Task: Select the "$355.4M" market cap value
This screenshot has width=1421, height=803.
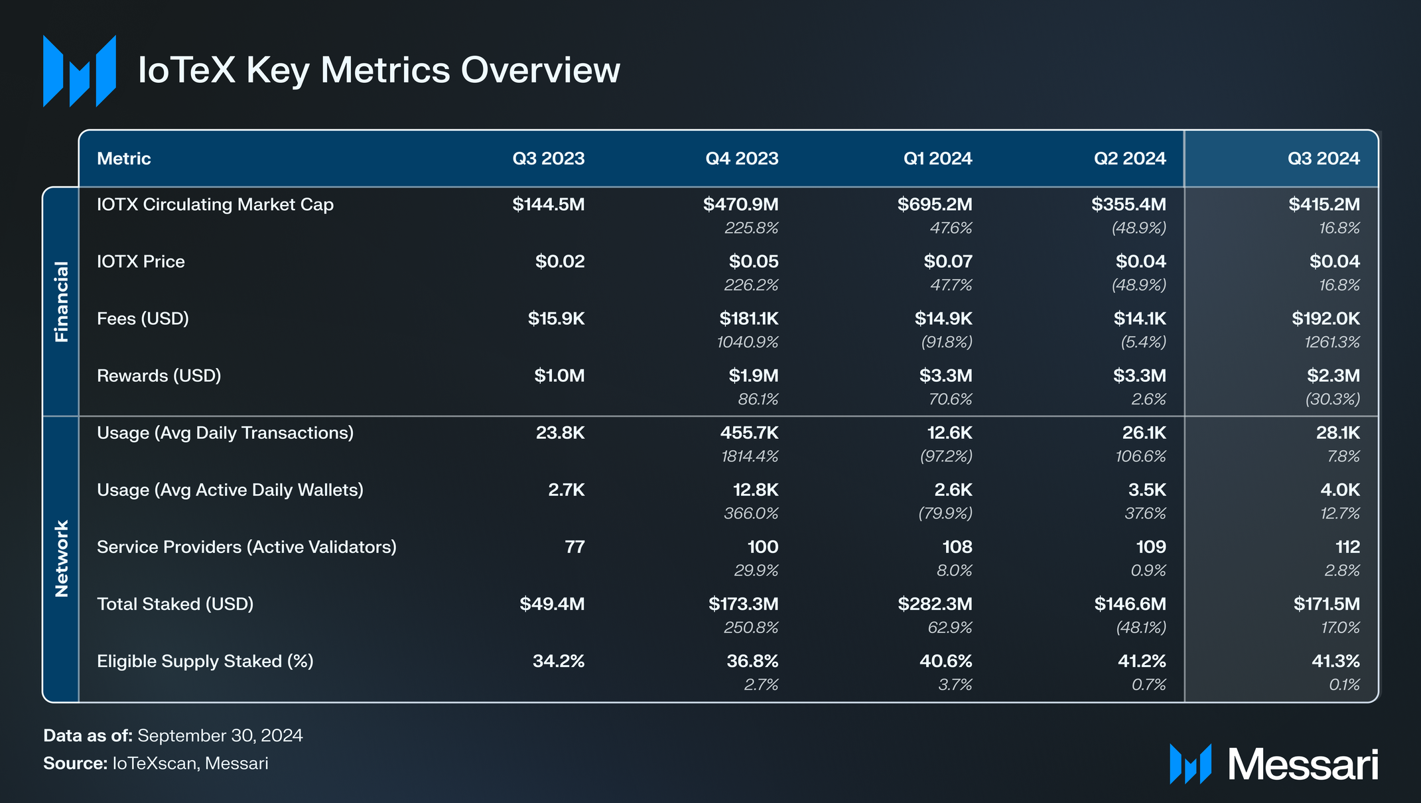Action: point(1128,204)
